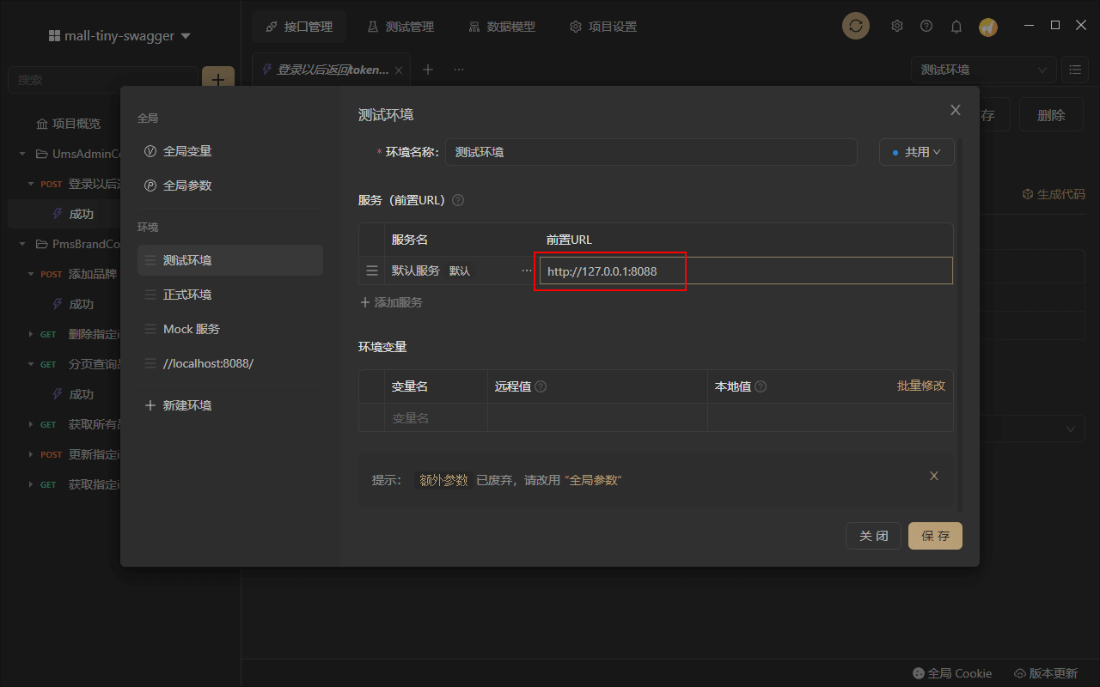Select 正式环境 in the environment list

(187, 295)
